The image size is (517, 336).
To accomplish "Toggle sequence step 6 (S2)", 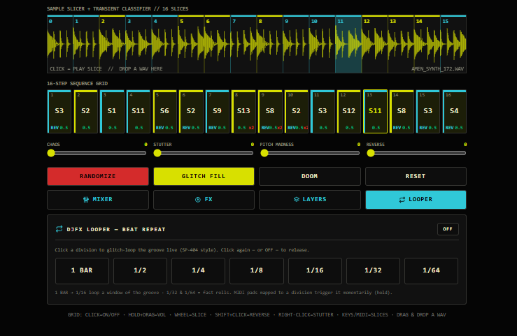I will [191, 112].
